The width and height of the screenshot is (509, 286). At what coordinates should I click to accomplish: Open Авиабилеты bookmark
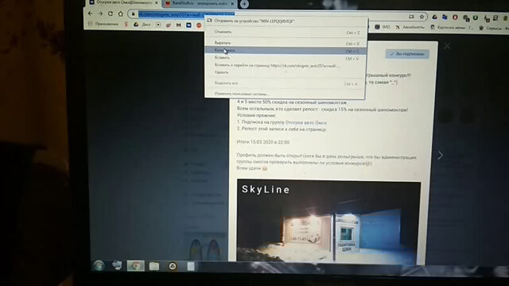[x=410, y=27]
